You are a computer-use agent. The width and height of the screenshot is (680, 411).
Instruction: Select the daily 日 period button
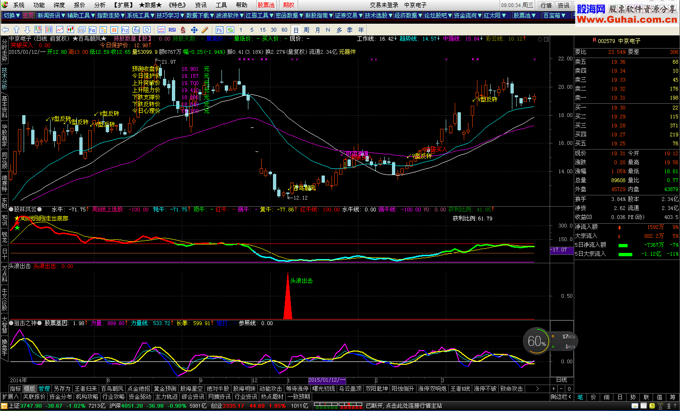[x=296, y=30]
